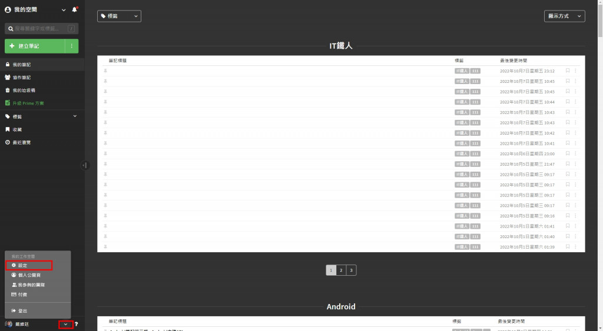Viewport: 603px width, 331px height.
Task: Open more options for the 23:12 note
Action: (575, 71)
